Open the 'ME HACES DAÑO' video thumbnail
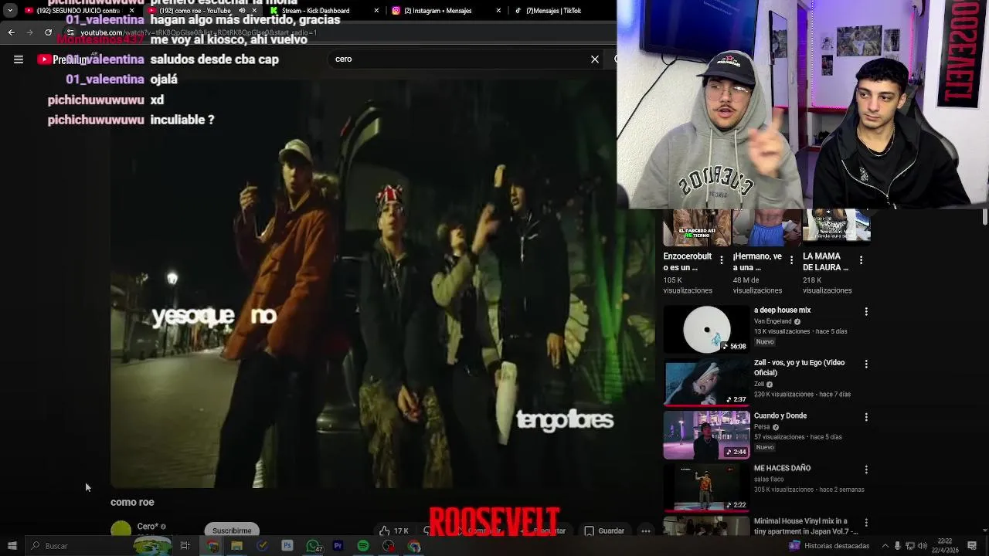989x556 pixels. (706, 488)
